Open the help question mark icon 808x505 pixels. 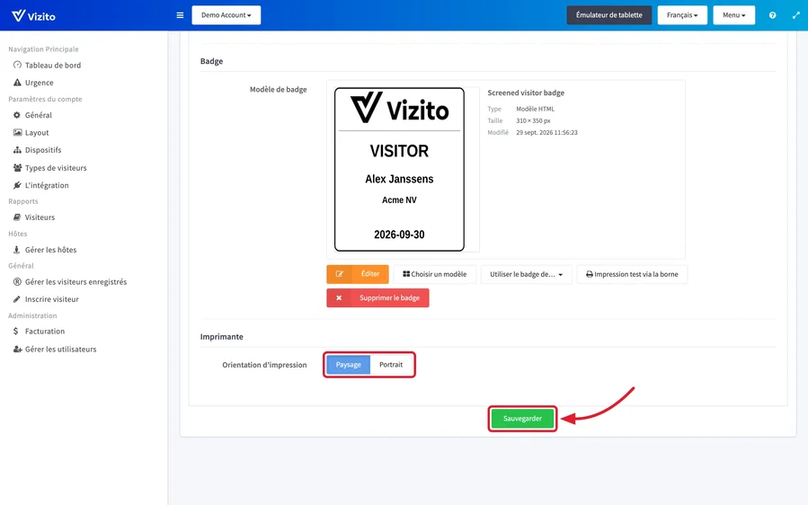(x=772, y=15)
